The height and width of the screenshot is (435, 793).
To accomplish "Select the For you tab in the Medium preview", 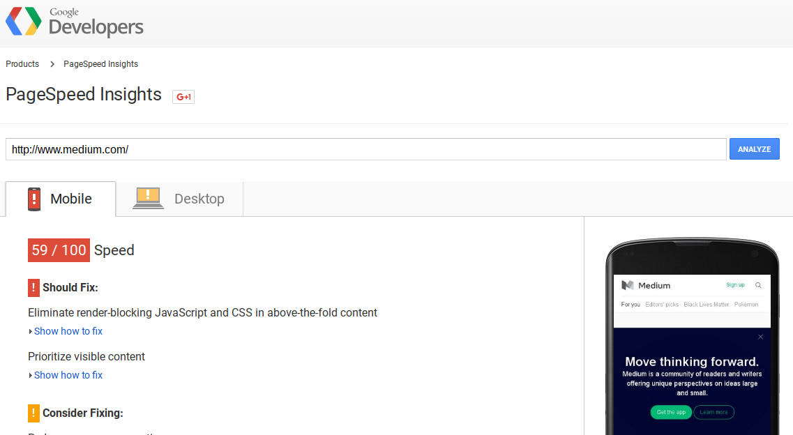I will click(x=630, y=305).
